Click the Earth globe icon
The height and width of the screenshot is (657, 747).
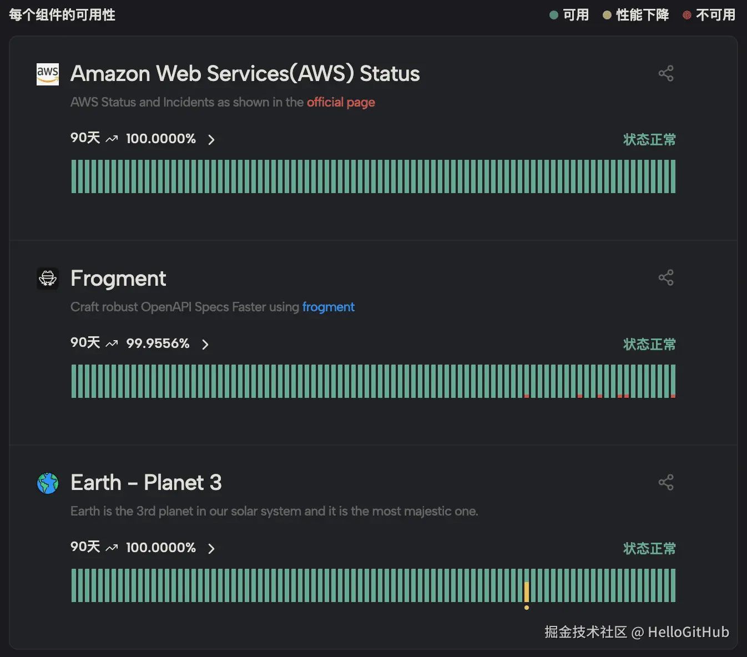(x=48, y=483)
